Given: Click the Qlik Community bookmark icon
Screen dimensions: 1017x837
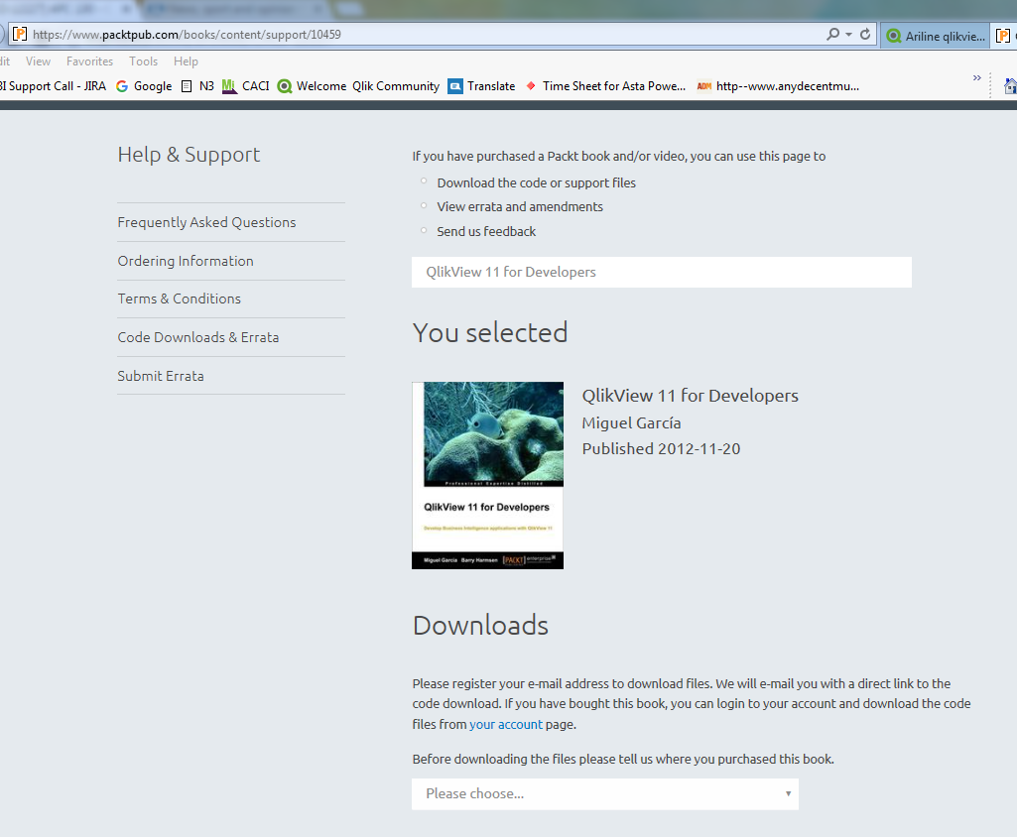Looking at the screenshot, I should [285, 86].
